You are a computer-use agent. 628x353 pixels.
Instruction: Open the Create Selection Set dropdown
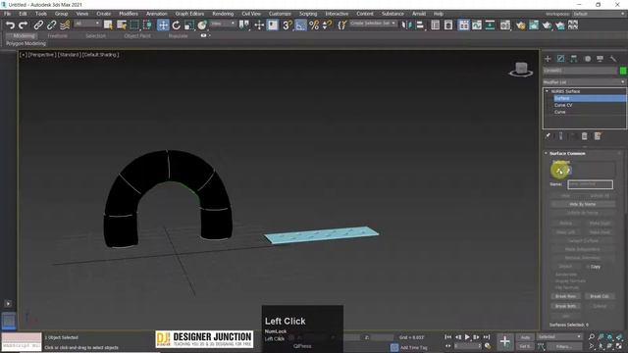pyautogui.click(x=373, y=24)
